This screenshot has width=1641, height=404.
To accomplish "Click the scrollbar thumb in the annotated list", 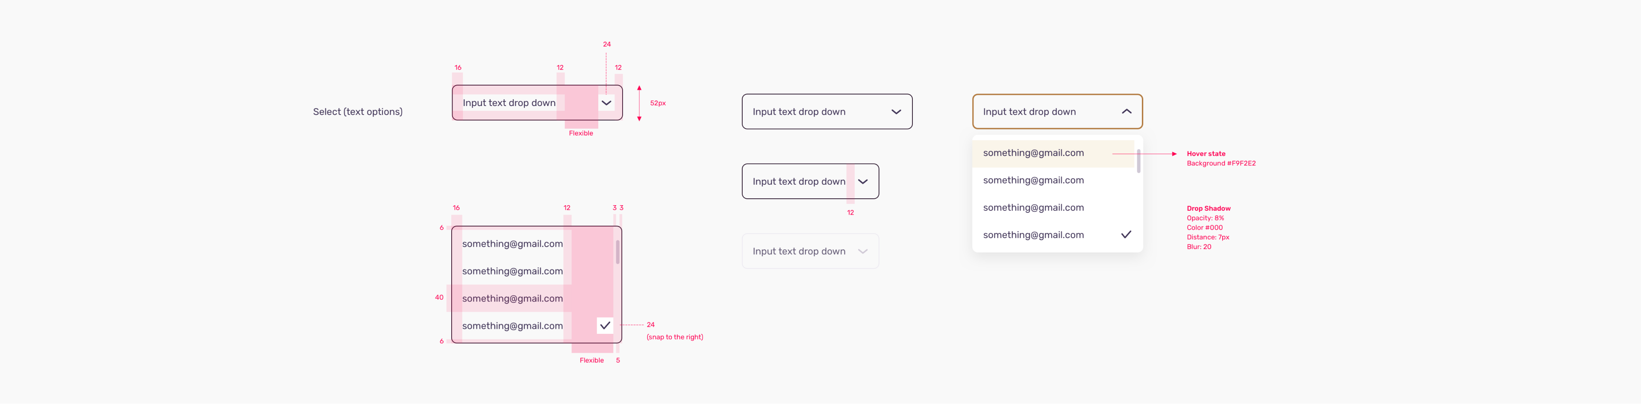I will pos(617,252).
